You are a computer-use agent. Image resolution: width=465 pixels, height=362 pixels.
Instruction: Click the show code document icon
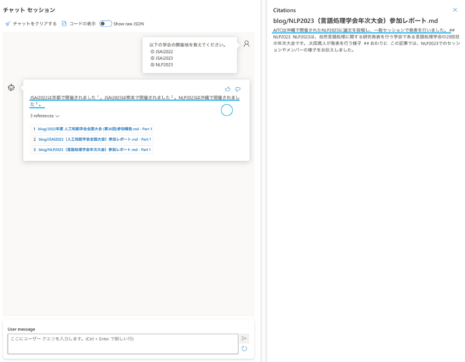click(64, 23)
